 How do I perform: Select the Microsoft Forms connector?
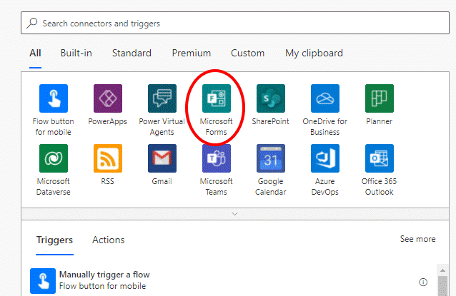(217, 98)
